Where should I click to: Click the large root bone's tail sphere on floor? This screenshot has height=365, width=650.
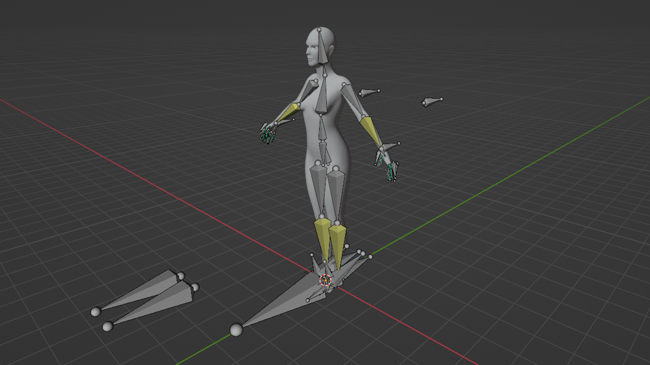click(x=236, y=330)
